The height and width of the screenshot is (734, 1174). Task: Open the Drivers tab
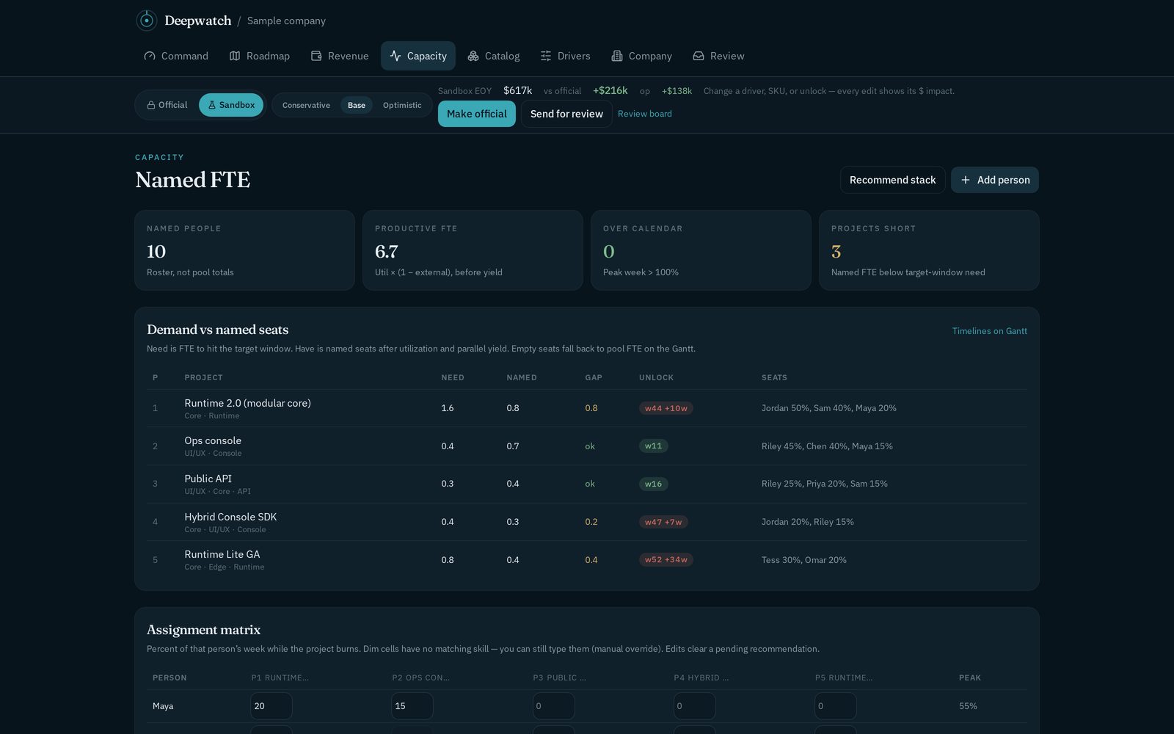(x=566, y=56)
